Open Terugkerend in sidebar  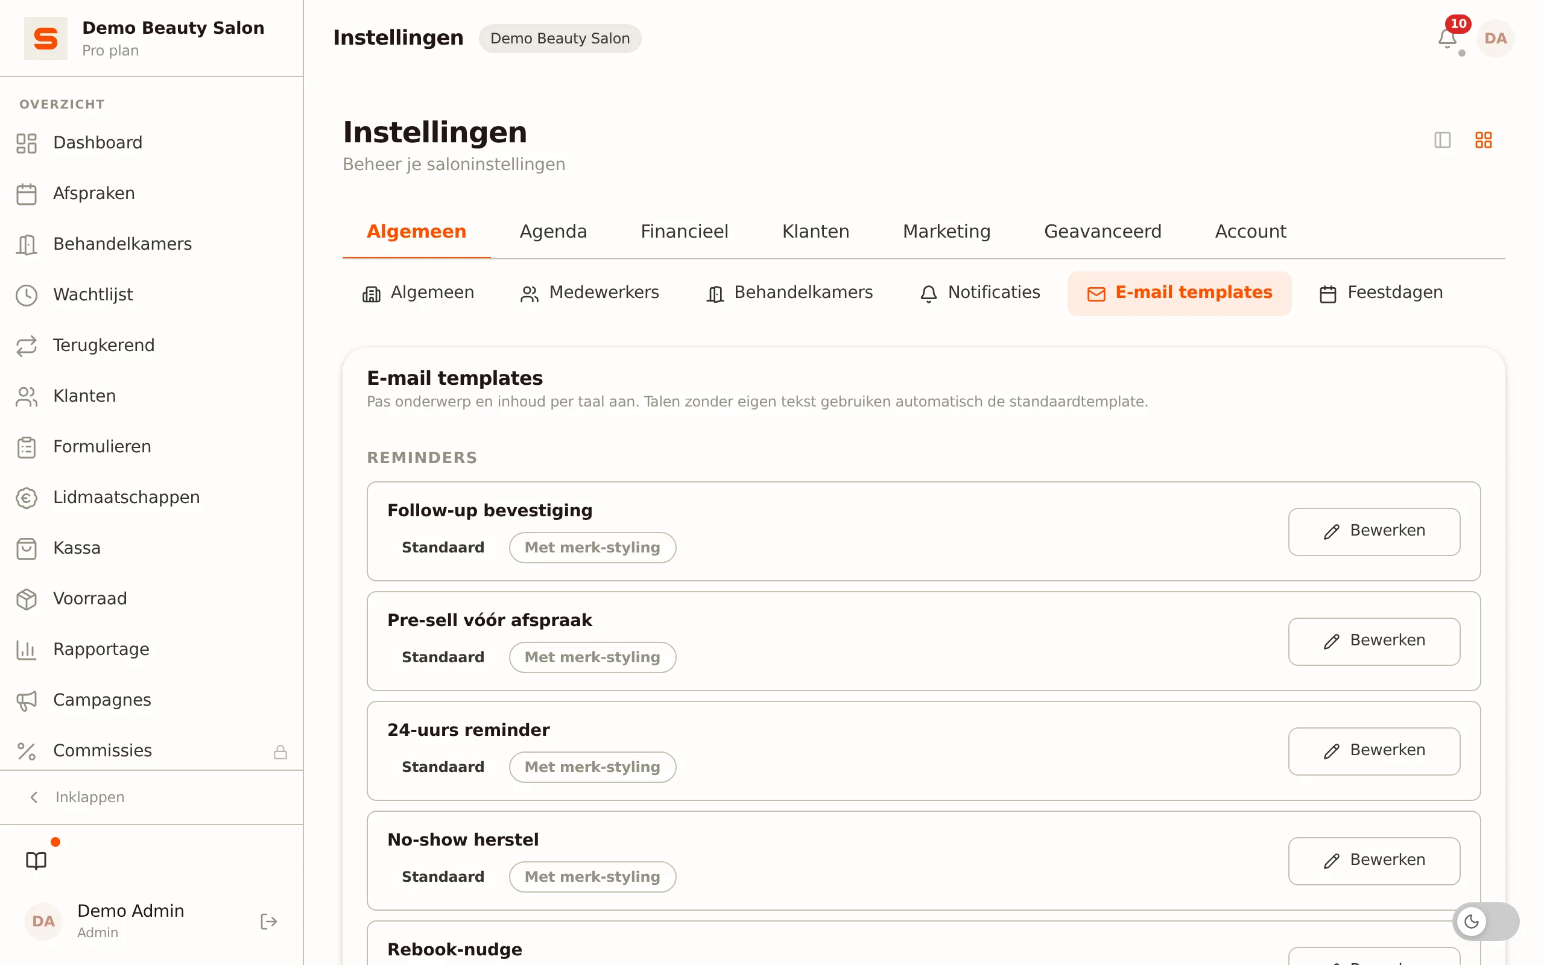(151, 345)
